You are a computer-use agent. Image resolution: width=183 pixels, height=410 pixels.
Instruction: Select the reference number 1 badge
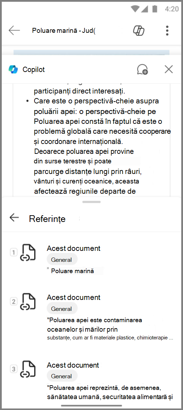[14, 252]
